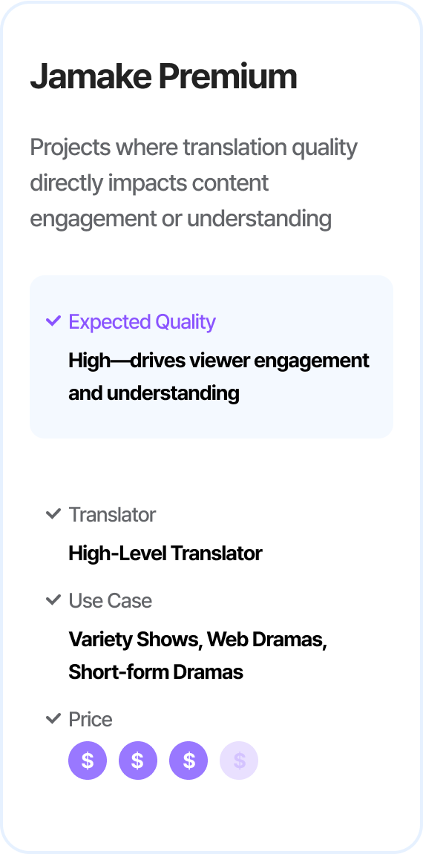Click the purple checkmark beside Expected Quality

click(x=53, y=321)
